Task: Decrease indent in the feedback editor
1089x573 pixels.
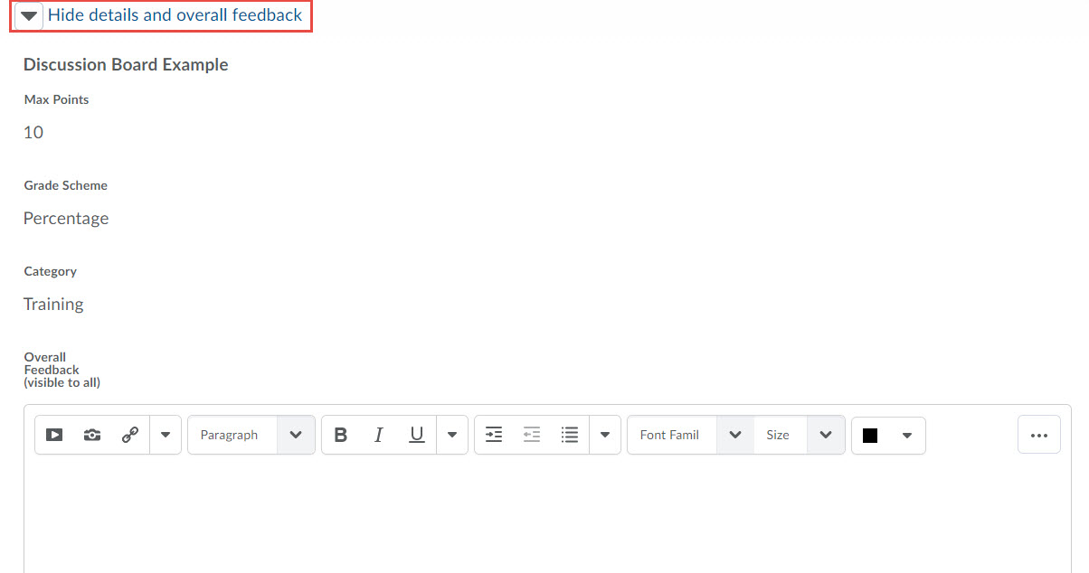Action: [531, 435]
